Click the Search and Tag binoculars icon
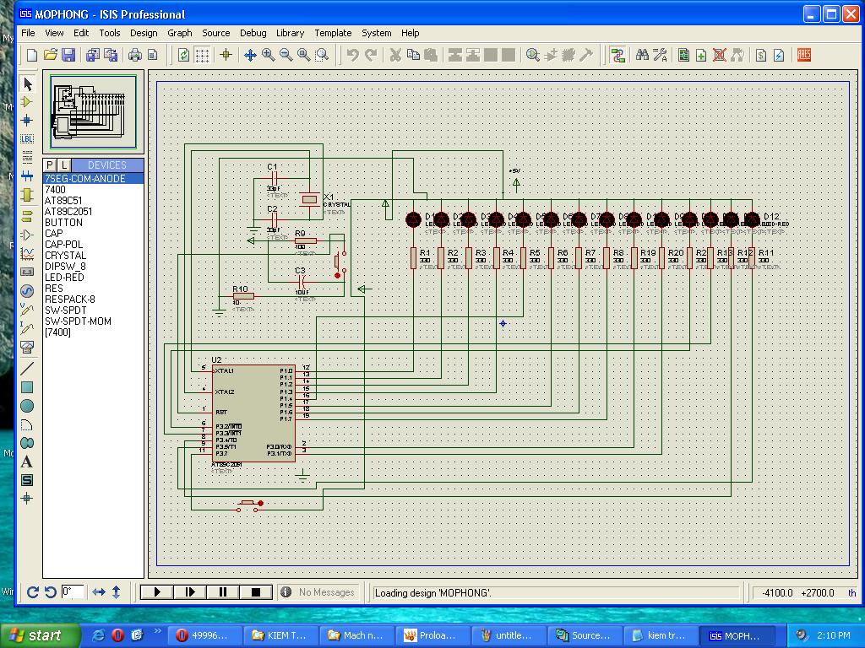 (642, 56)
